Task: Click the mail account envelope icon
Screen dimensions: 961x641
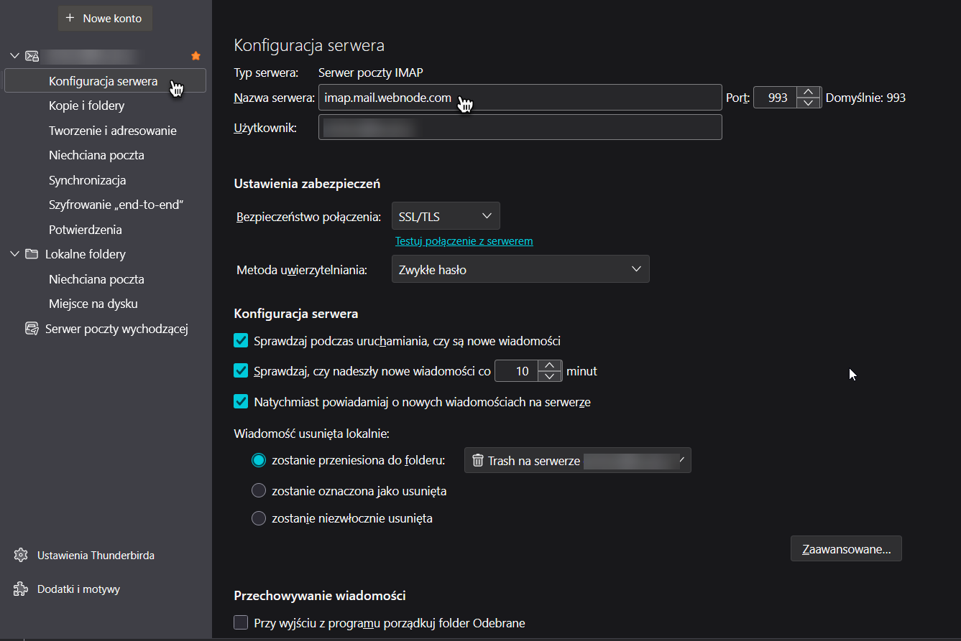Action: point(32,55)
